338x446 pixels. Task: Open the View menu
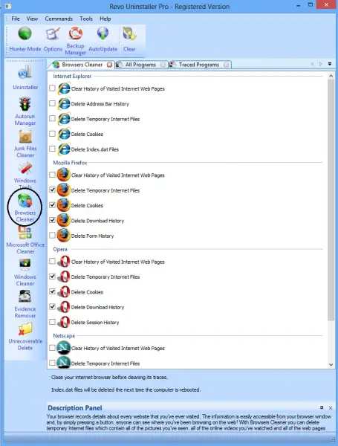click(32, 19)
